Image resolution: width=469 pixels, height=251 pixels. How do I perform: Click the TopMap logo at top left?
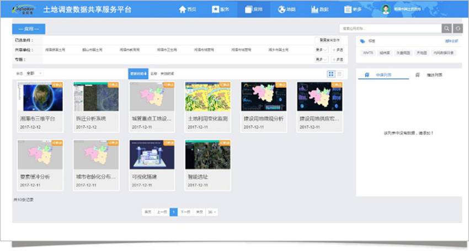point(26,9)
